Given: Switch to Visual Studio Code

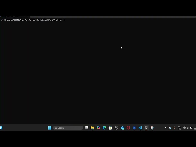Looking at the screenshot, I should coord(140,128).
